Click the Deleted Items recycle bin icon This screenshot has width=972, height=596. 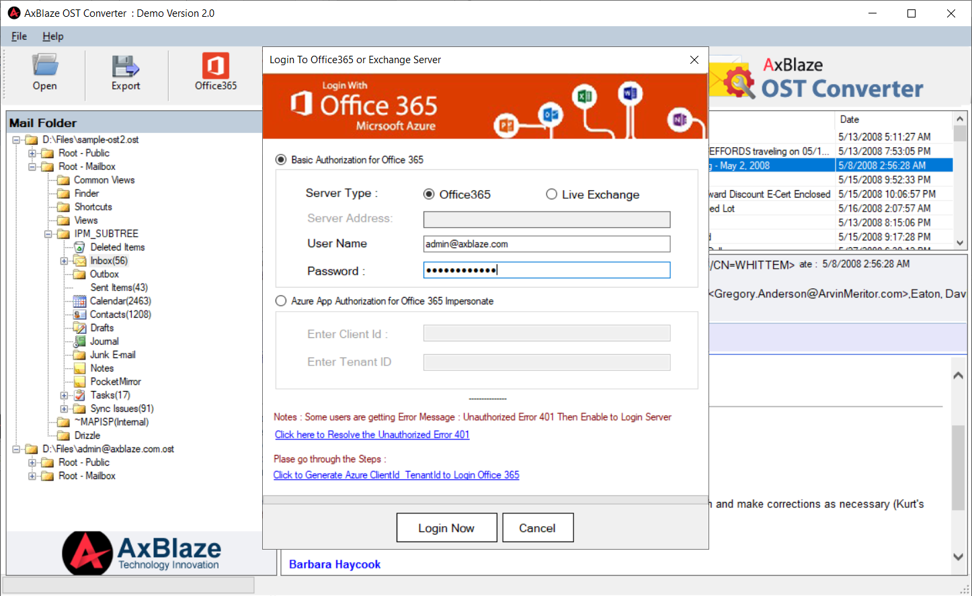coord(79,247)
